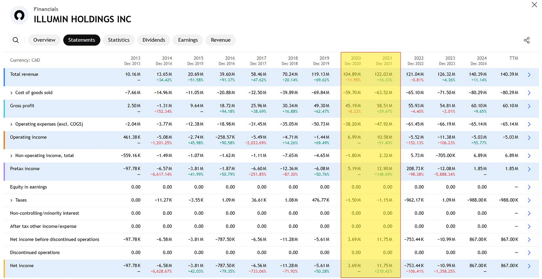Click the Operating income row label
542x279 pixels.
coord(28,137)
